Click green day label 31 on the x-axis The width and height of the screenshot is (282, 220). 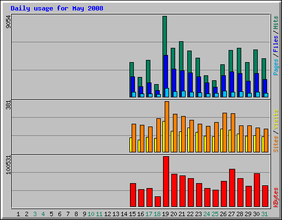point(264,214)
